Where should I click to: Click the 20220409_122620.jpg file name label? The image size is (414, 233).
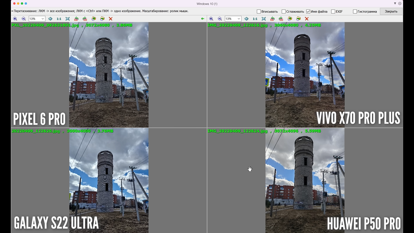click(x=36, y=131)
